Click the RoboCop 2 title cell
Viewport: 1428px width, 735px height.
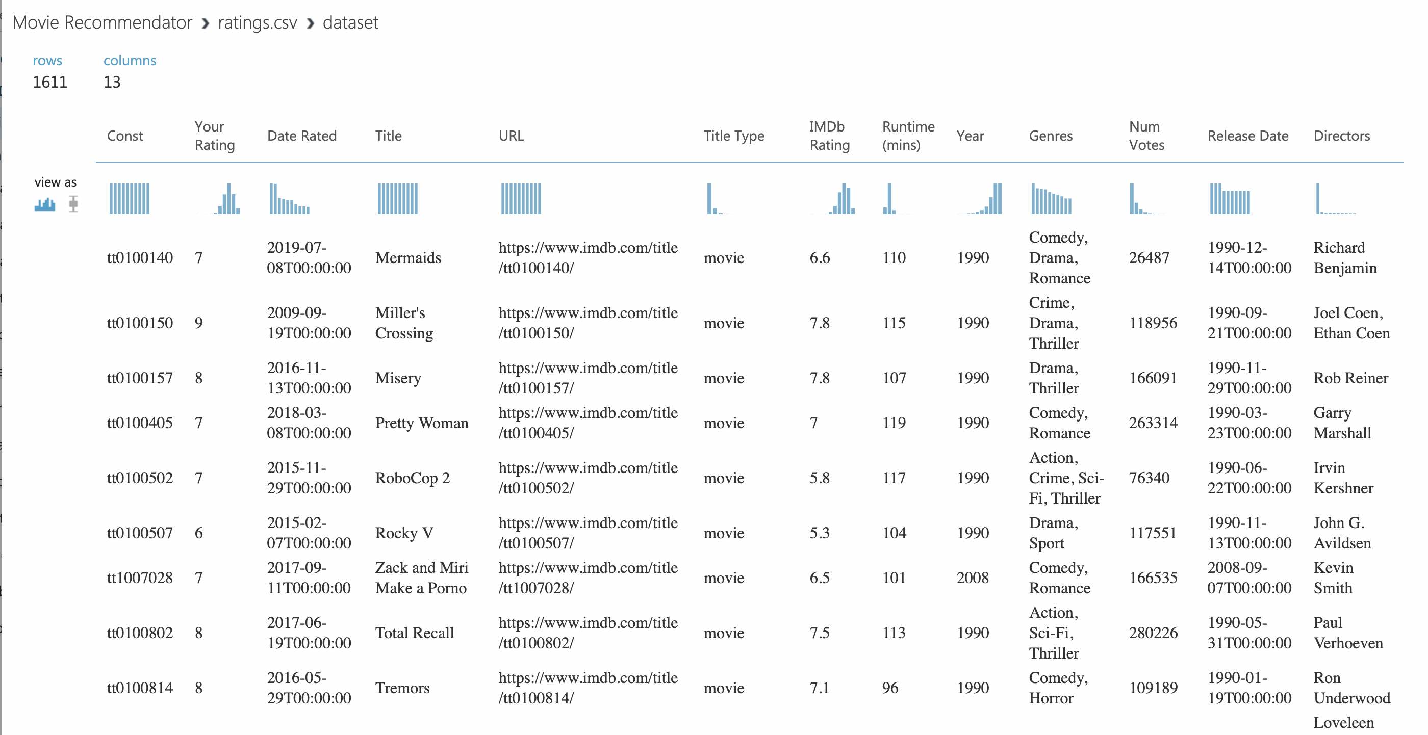click(x=413, y=478)
